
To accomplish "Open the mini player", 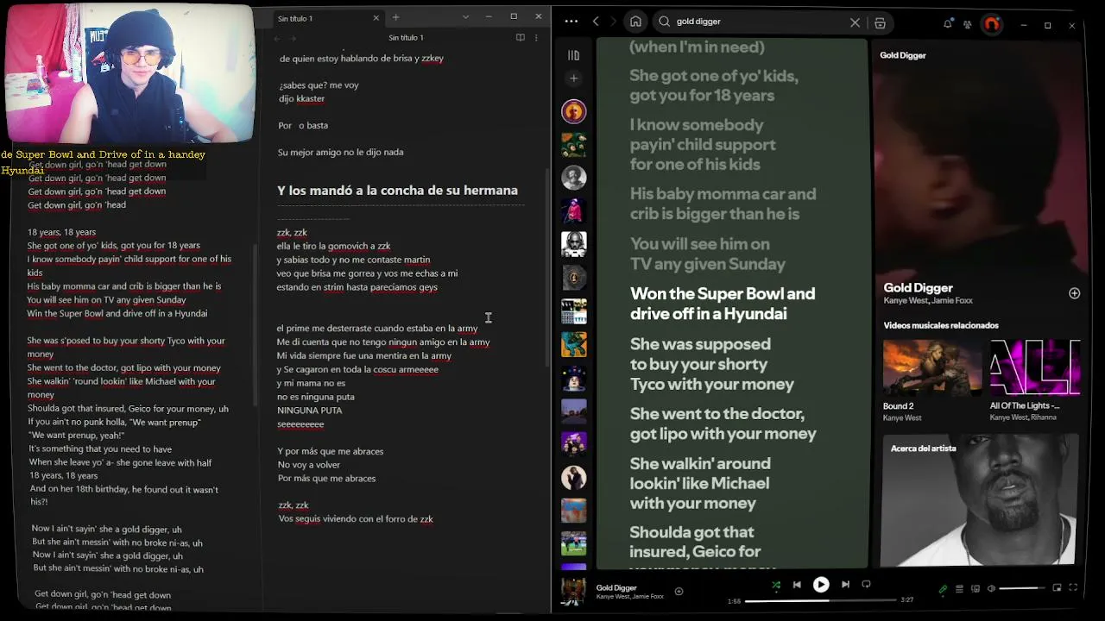I will point(1057,588).
